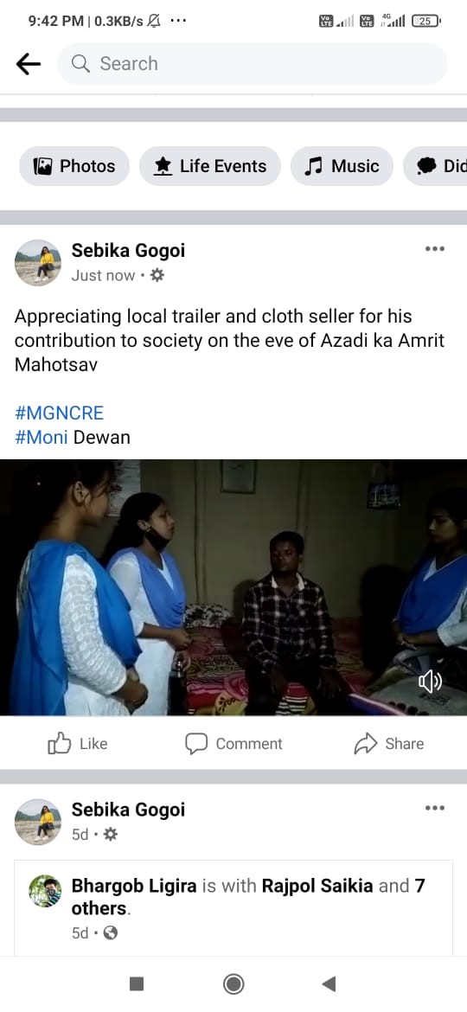Open the #MGNCRE hashtag
The image size is (467, 1012).
(x=59, y=413)
